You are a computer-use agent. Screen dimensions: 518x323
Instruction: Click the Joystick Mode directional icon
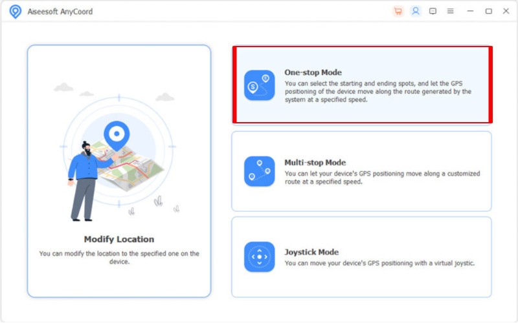click(x=259, y=256)
